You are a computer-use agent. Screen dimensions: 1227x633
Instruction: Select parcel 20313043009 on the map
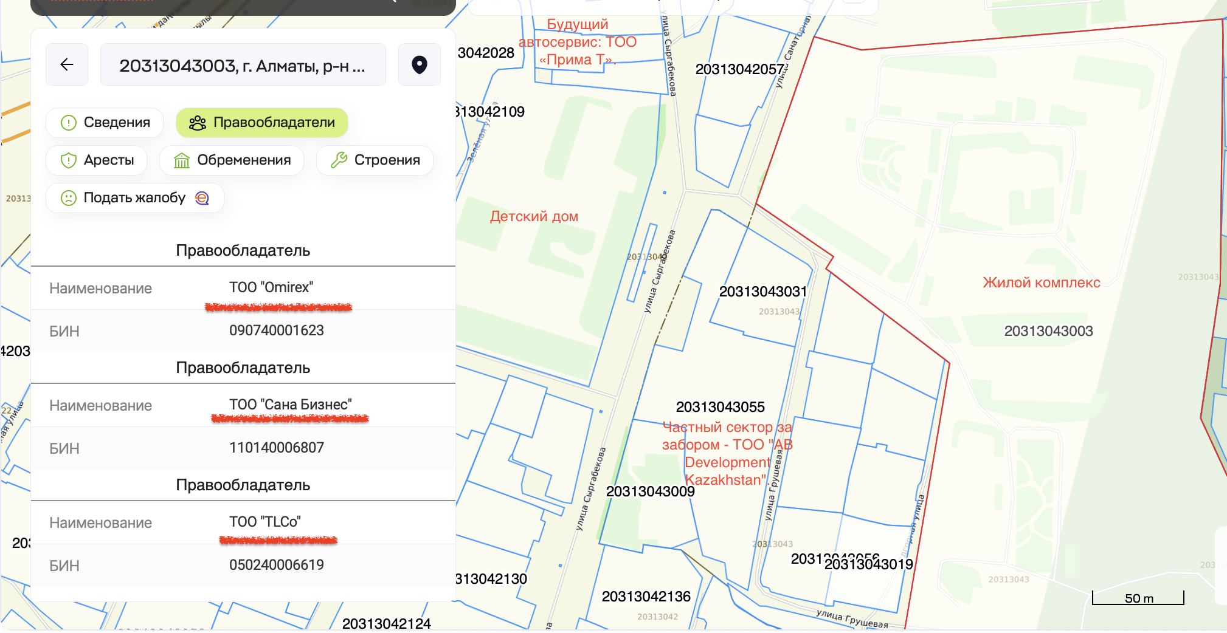[650, 491]
